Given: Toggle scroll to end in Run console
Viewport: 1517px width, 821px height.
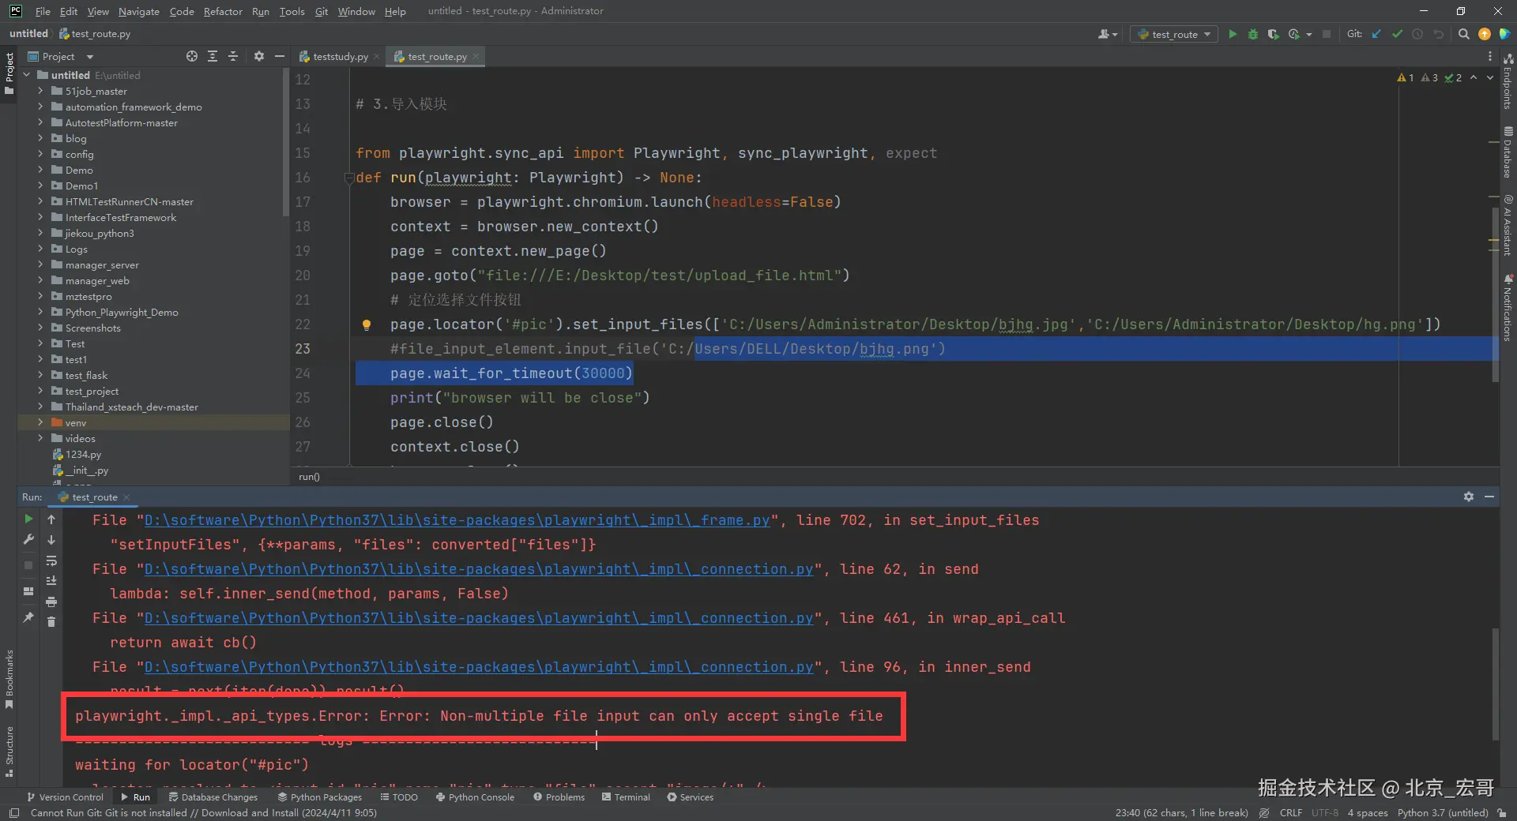Looking at the screenshot, I should click(x=51, y=581).
